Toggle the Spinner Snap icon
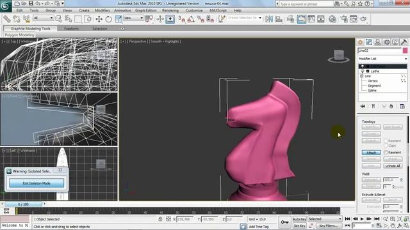The height and width of the screenshot is (230, 410). click(x=210, y=19)
